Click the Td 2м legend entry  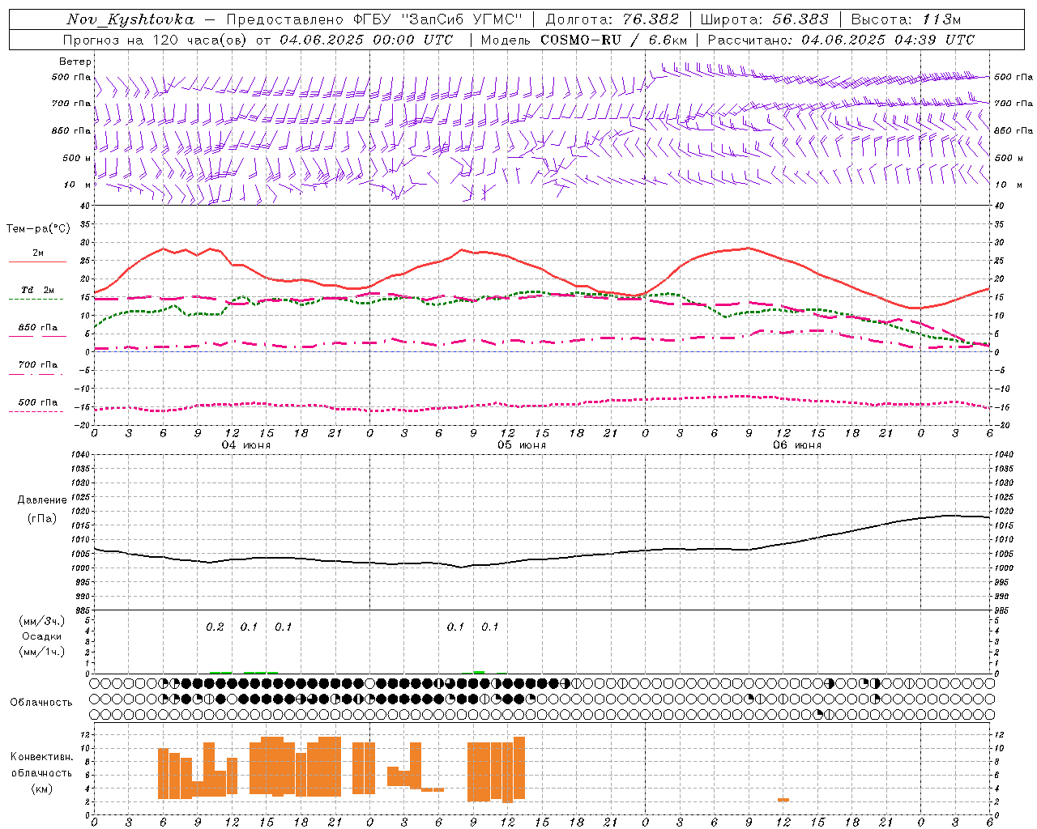(x=37, y=290)
